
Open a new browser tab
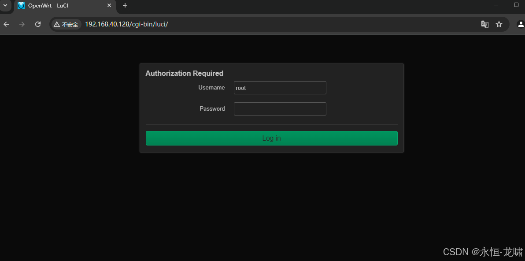pos(125,5)
